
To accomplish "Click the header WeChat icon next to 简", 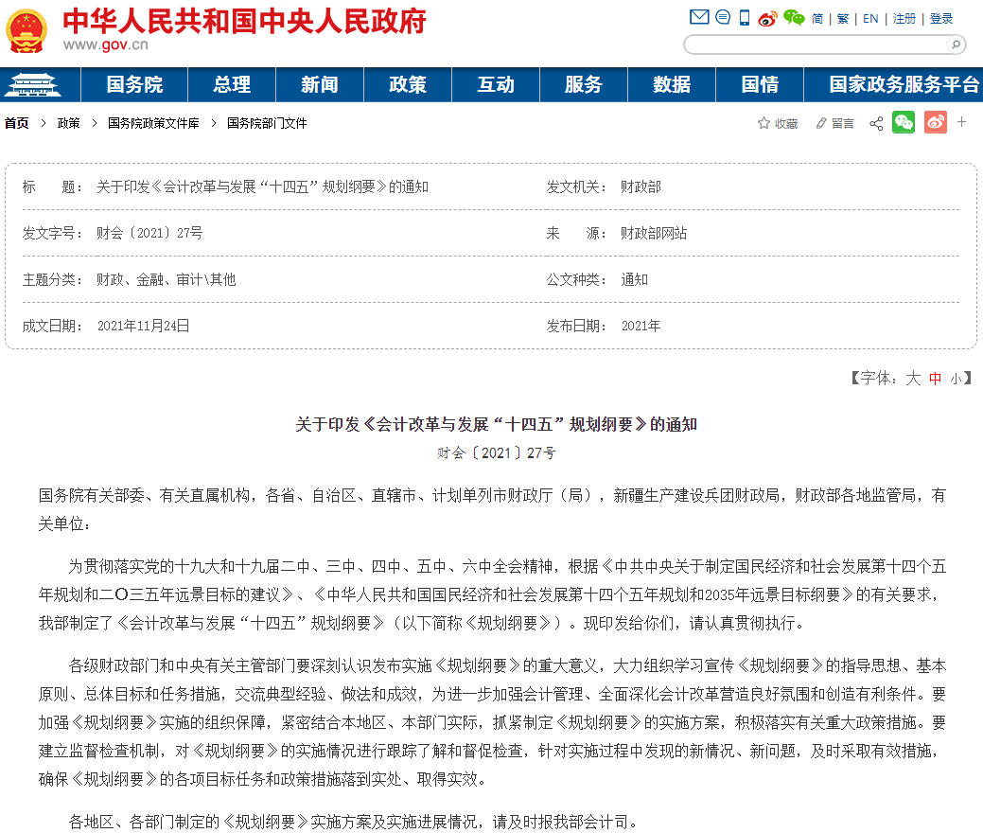I will [793, 18].
